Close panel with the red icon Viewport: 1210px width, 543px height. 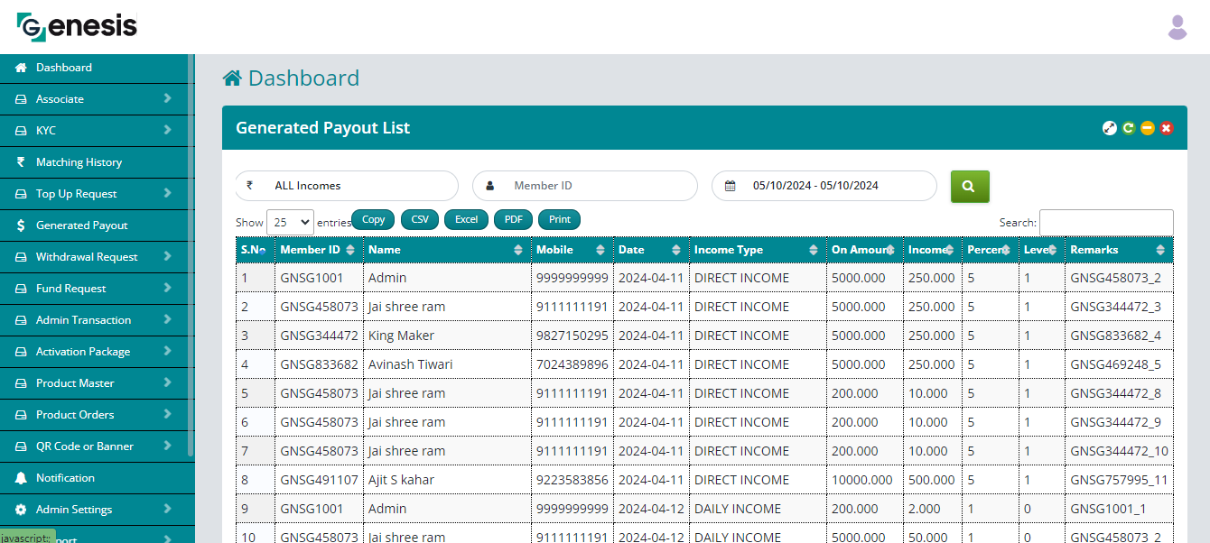pos(1167,128)
